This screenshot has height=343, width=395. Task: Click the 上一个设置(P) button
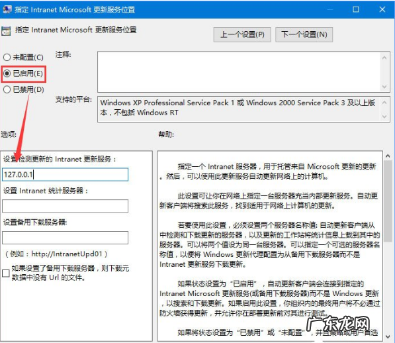click(242, 34)
